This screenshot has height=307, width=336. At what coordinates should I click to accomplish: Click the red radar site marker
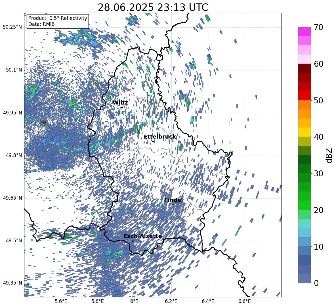coord(44,122)
